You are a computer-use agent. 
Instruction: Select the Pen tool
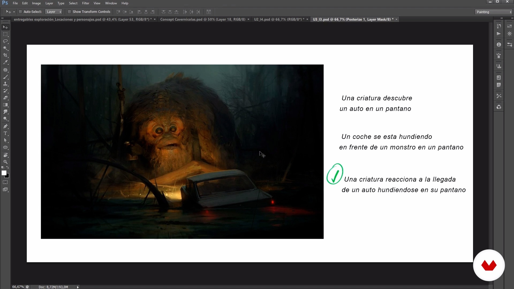coord(5,126)
